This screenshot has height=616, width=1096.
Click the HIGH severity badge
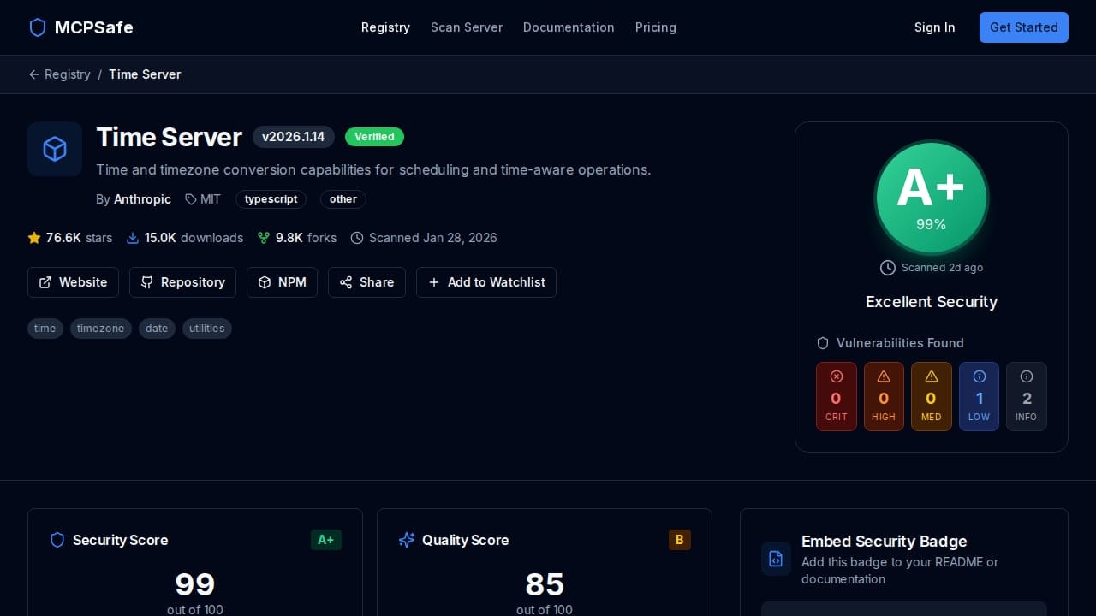tap(884, 396)
